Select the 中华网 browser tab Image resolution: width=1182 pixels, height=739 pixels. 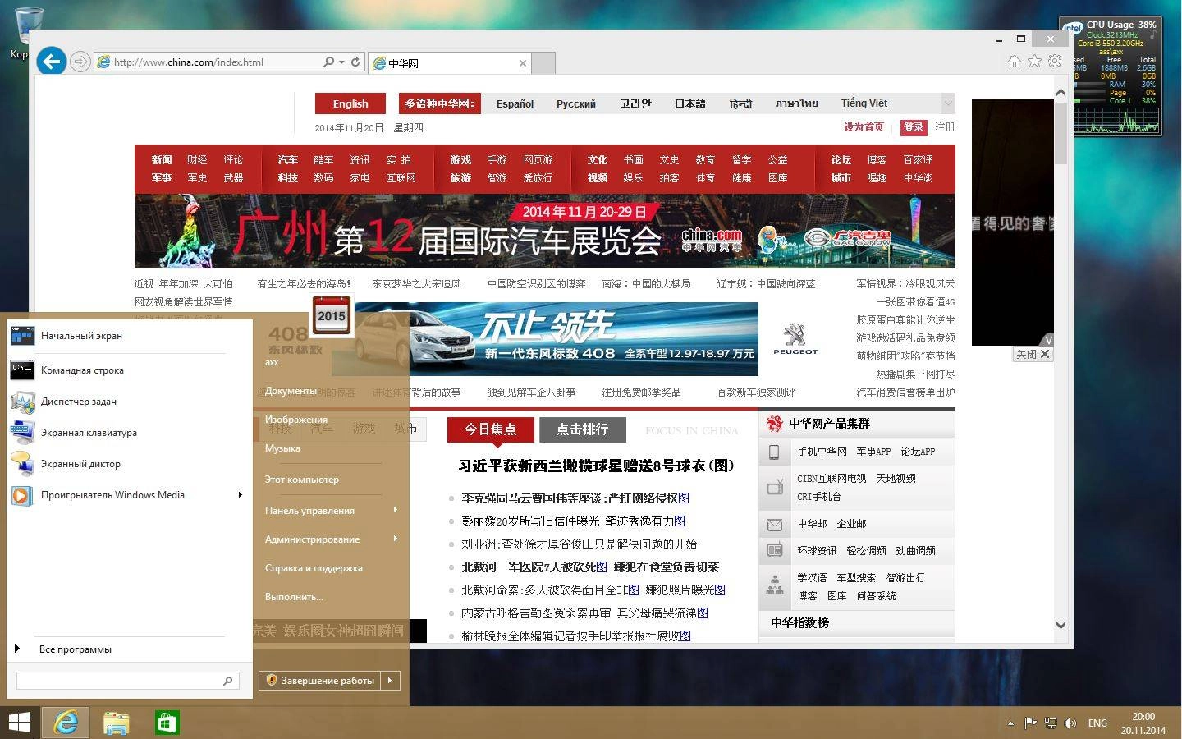[x=449, y=62]
